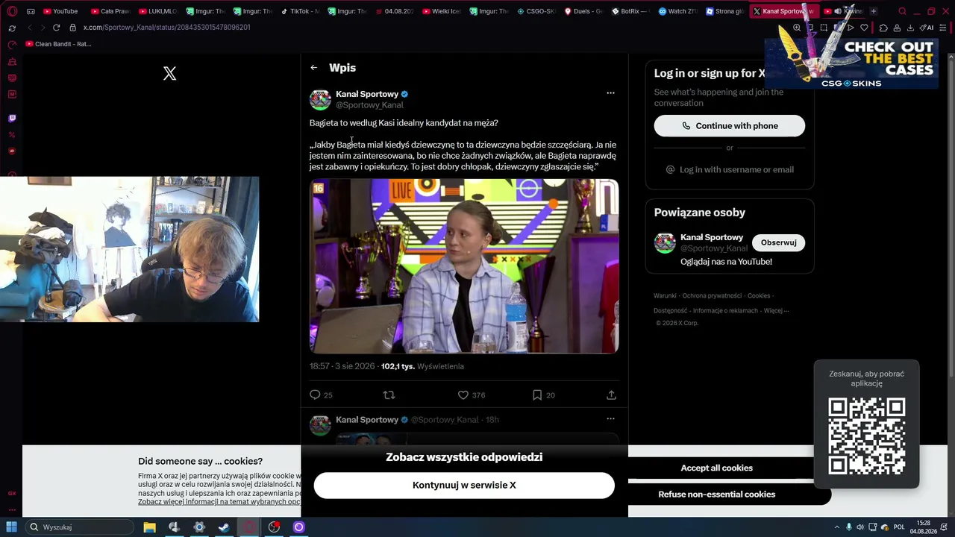This screenshot has width=955, height=537.
Task: Open browser downloads
Action: 910,28
